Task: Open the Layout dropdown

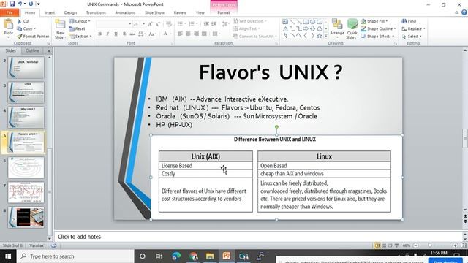Action: tap(80, 21)
